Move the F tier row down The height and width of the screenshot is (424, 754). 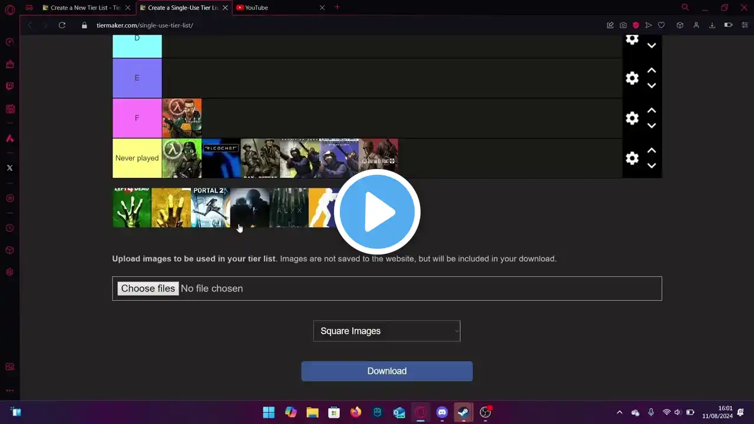click(x=652, y=125)
